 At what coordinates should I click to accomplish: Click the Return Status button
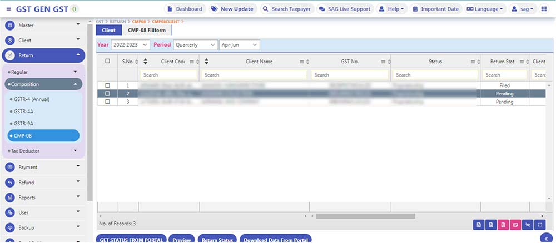[217, 240]
